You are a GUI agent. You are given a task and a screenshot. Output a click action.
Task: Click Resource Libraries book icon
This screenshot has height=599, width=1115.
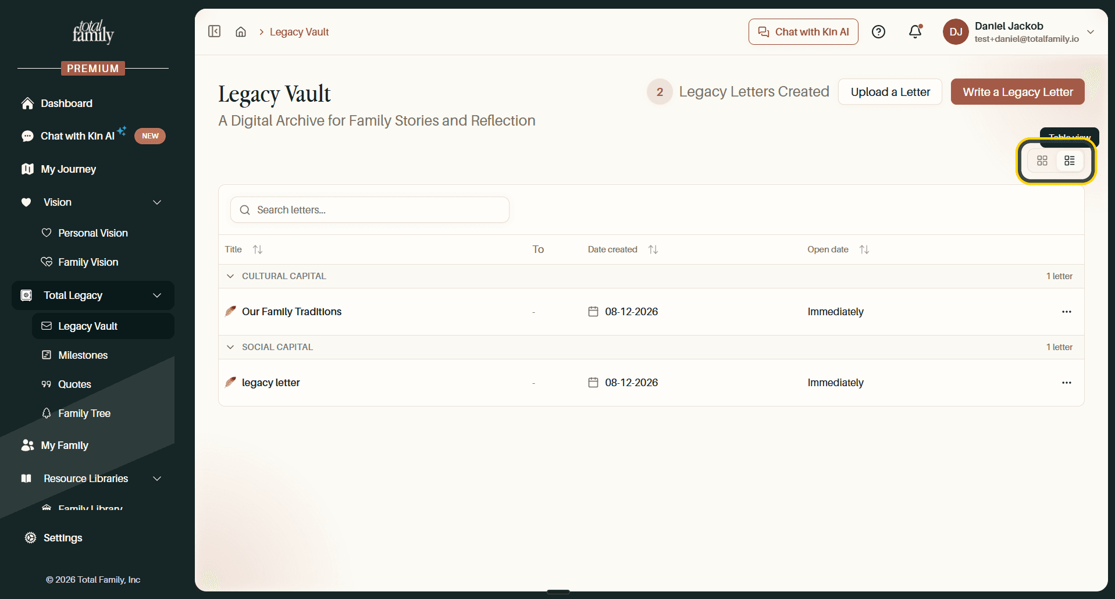point(26,479)
